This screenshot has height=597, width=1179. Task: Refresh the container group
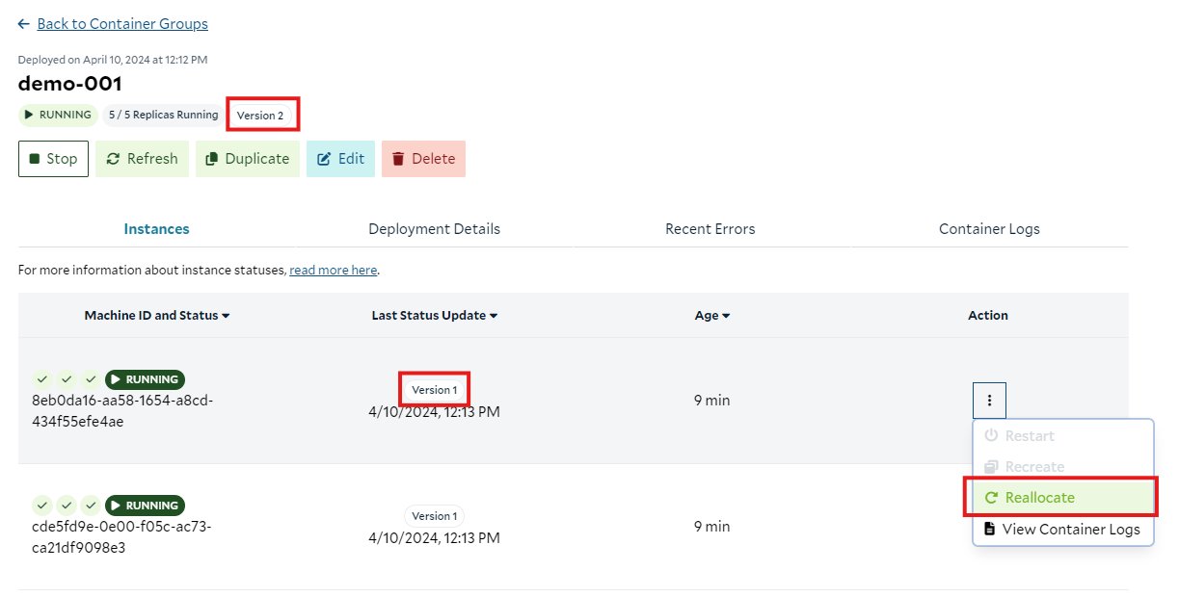pyautogui.click(x=142, y=159)
